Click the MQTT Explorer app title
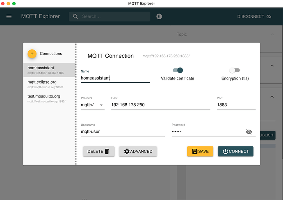283x200 pixels. 41,16
